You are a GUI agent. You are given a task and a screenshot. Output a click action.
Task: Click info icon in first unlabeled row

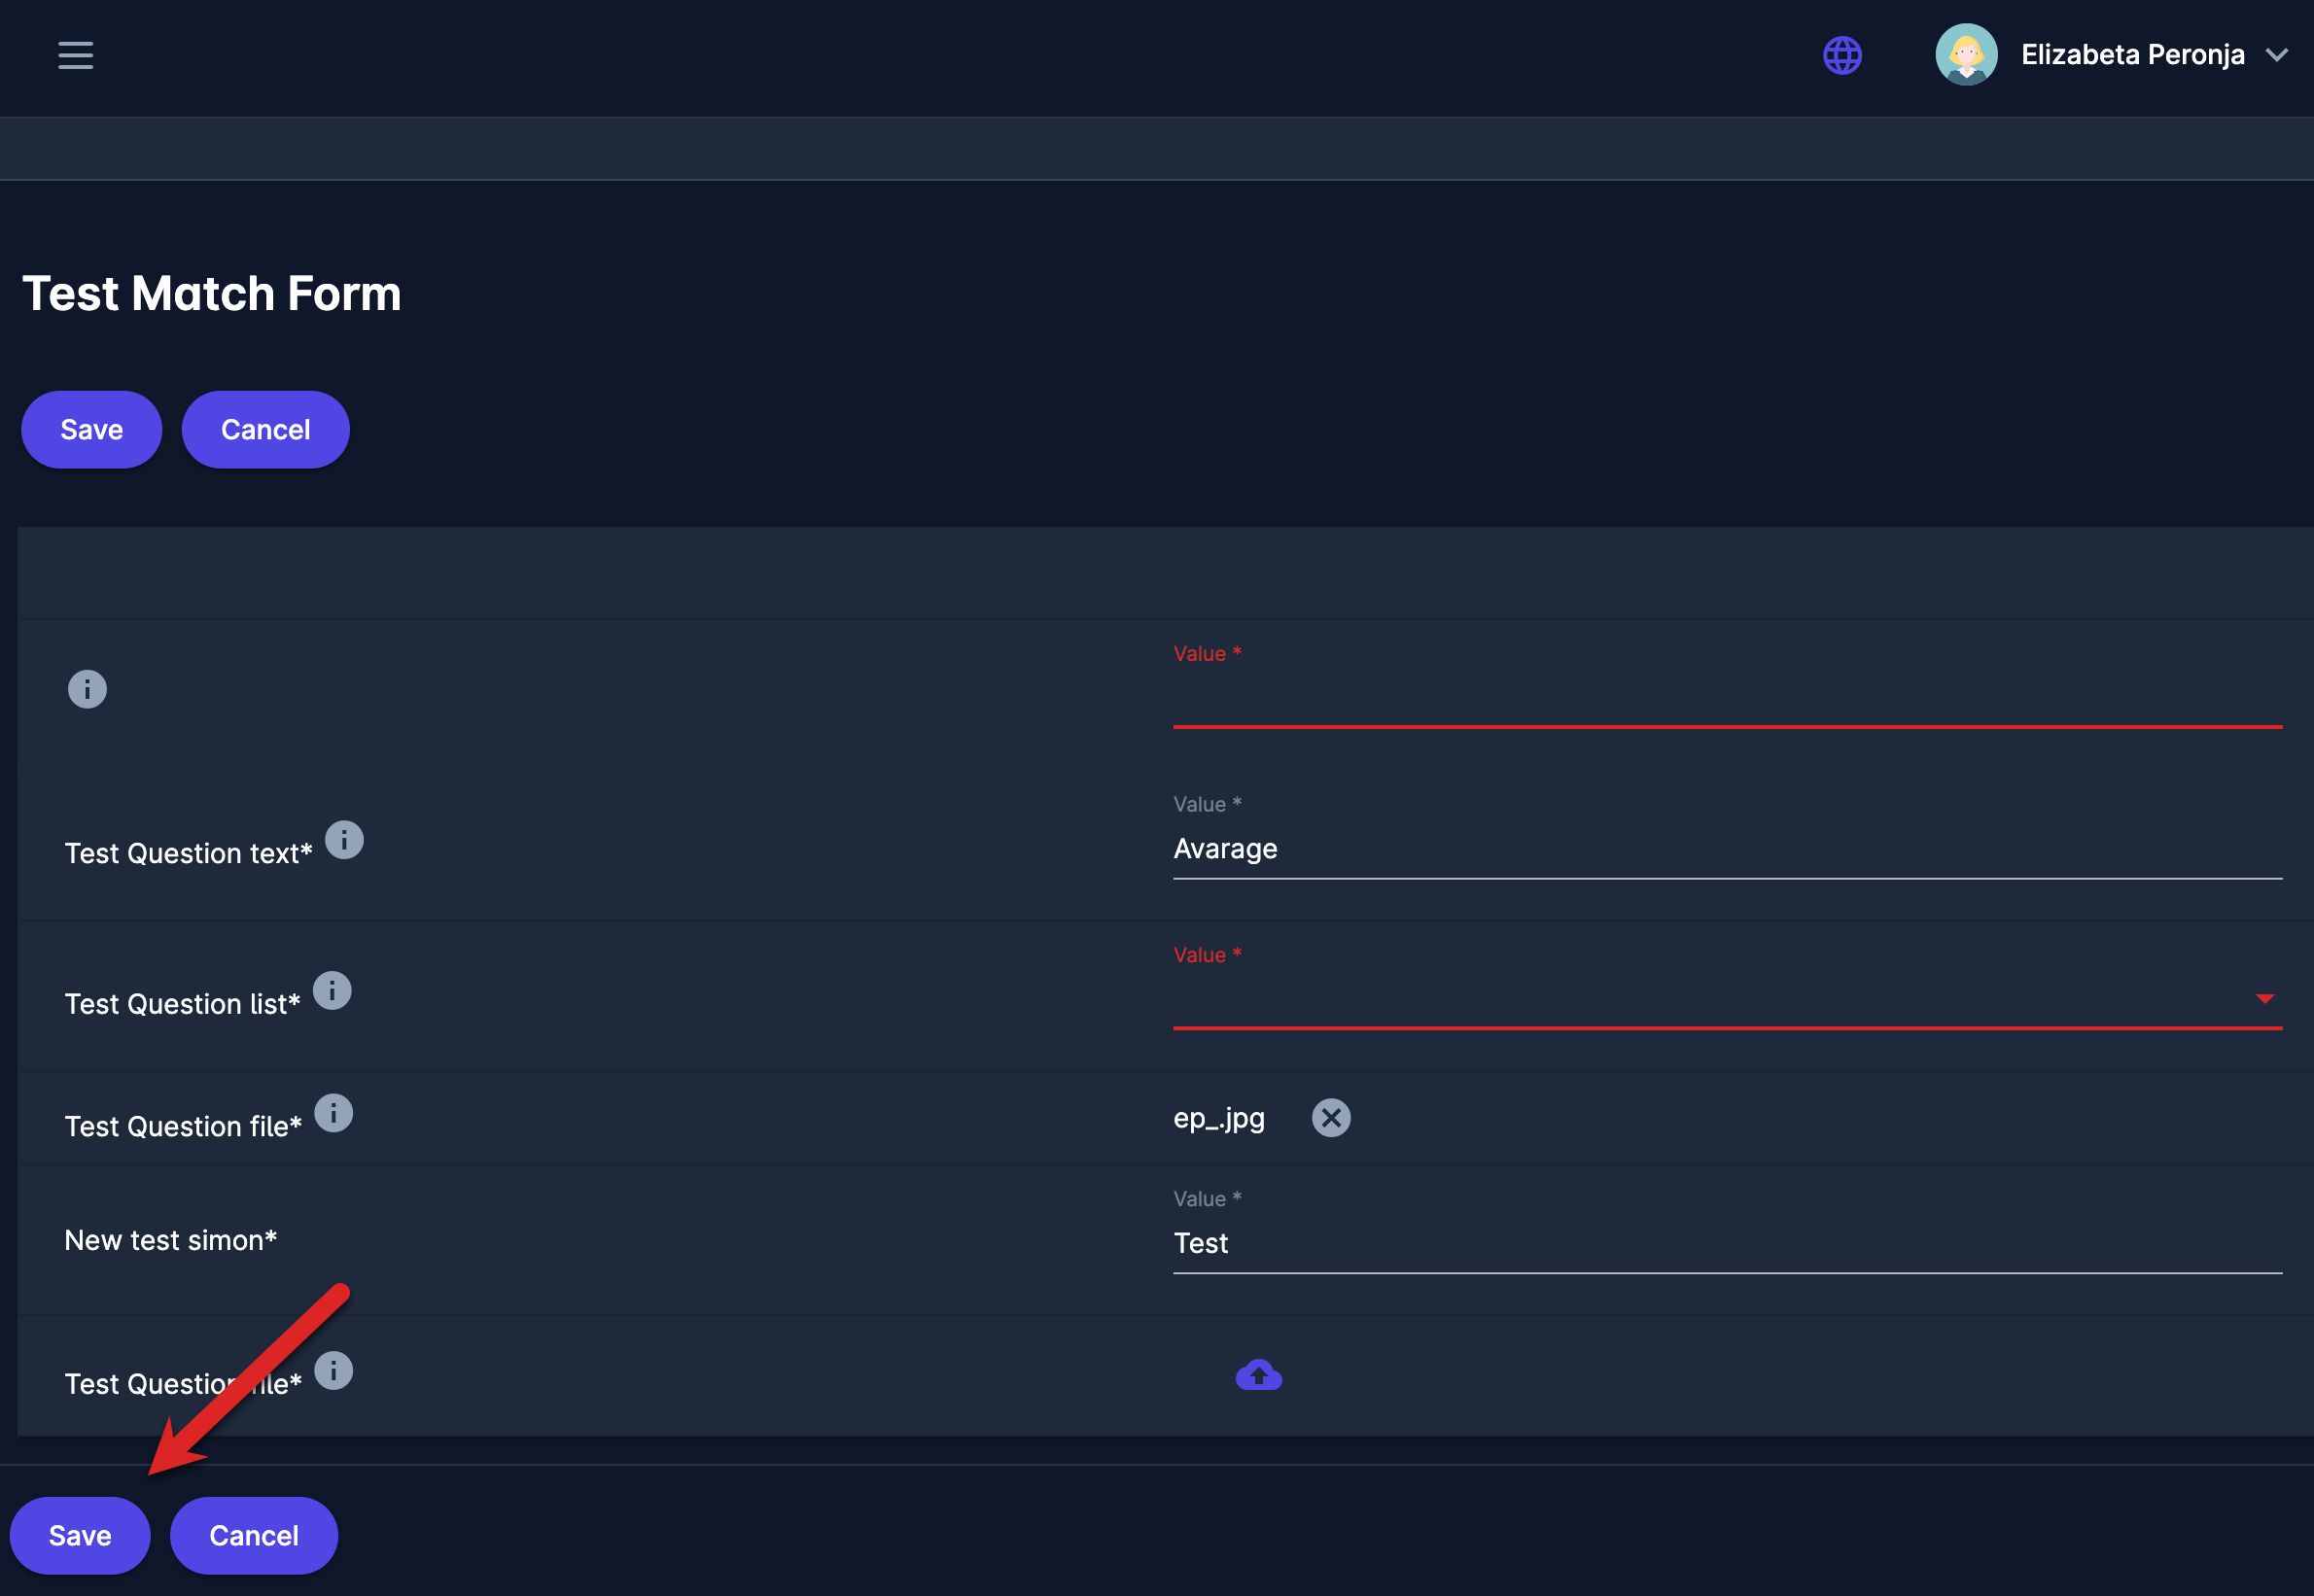87,689
